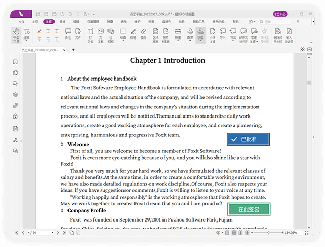Open the 文件 (File) menu

point(21,22)
